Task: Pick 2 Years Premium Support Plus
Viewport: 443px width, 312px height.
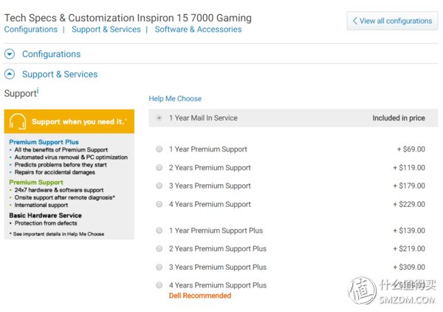Action: (x=159, y=248)
